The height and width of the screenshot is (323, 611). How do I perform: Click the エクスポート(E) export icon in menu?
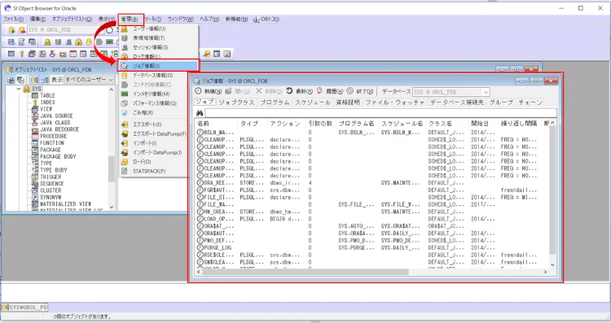pos(125,124)
